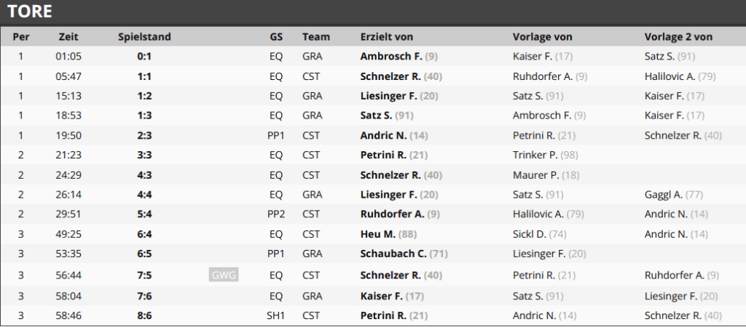Click the Spielstand column header
The width and height of the screenshot is (746, 327).
coord(144,36)
